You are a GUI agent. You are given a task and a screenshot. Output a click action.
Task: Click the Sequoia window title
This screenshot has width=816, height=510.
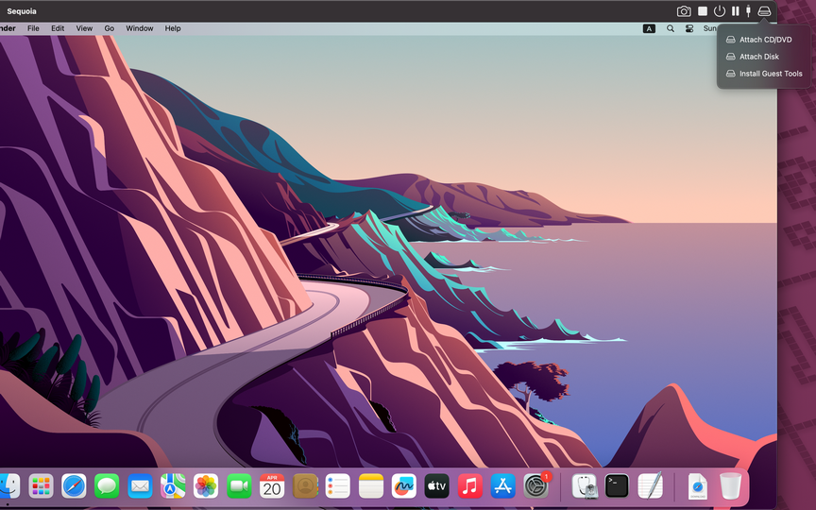(22, 11)
